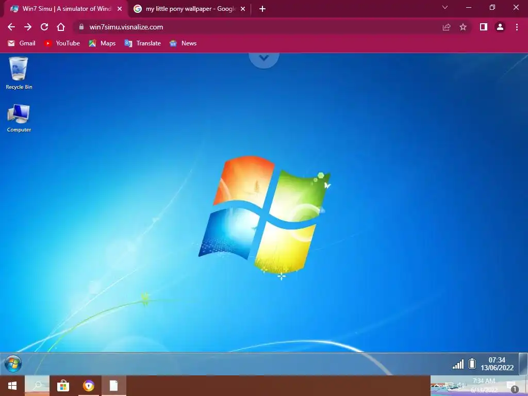Select the Computer desktop icon
528x396 pixels.
click(19, 118)
